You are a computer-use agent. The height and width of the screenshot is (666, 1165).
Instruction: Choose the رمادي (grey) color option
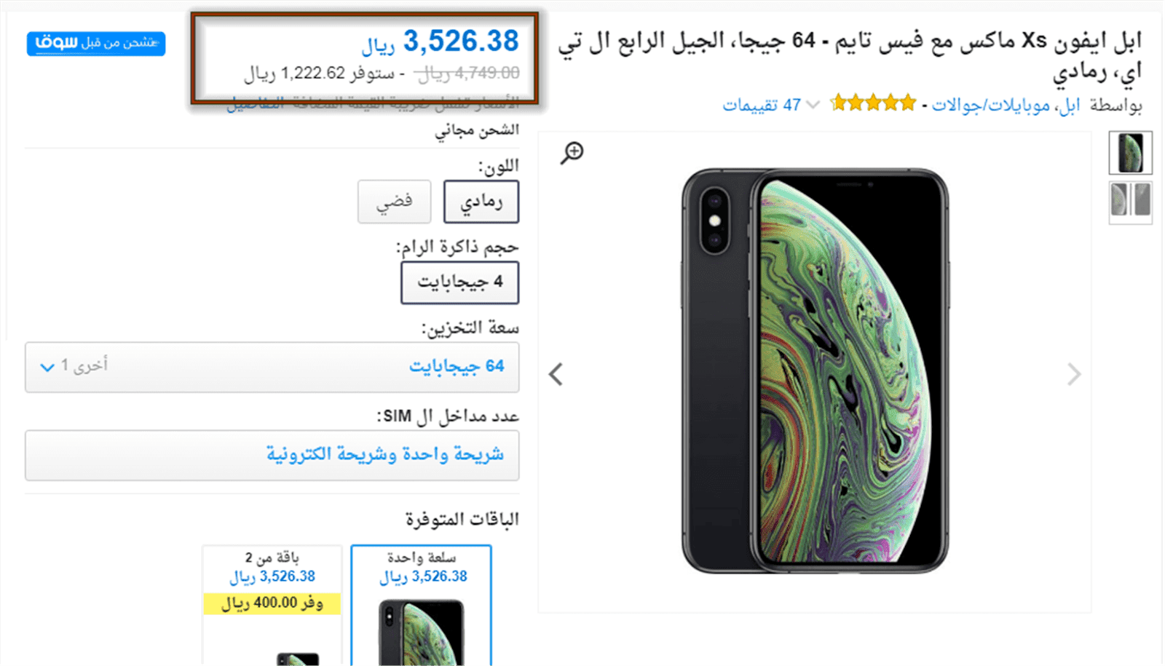tap(481, 202)
